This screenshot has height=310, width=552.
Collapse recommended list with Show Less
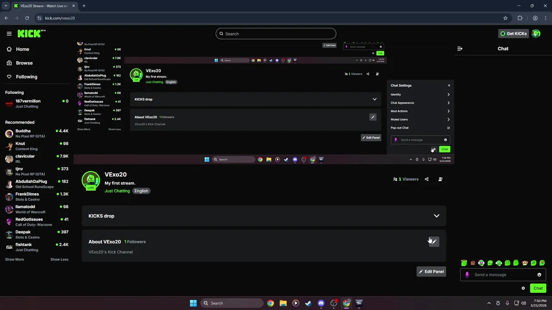pos(59,259)
